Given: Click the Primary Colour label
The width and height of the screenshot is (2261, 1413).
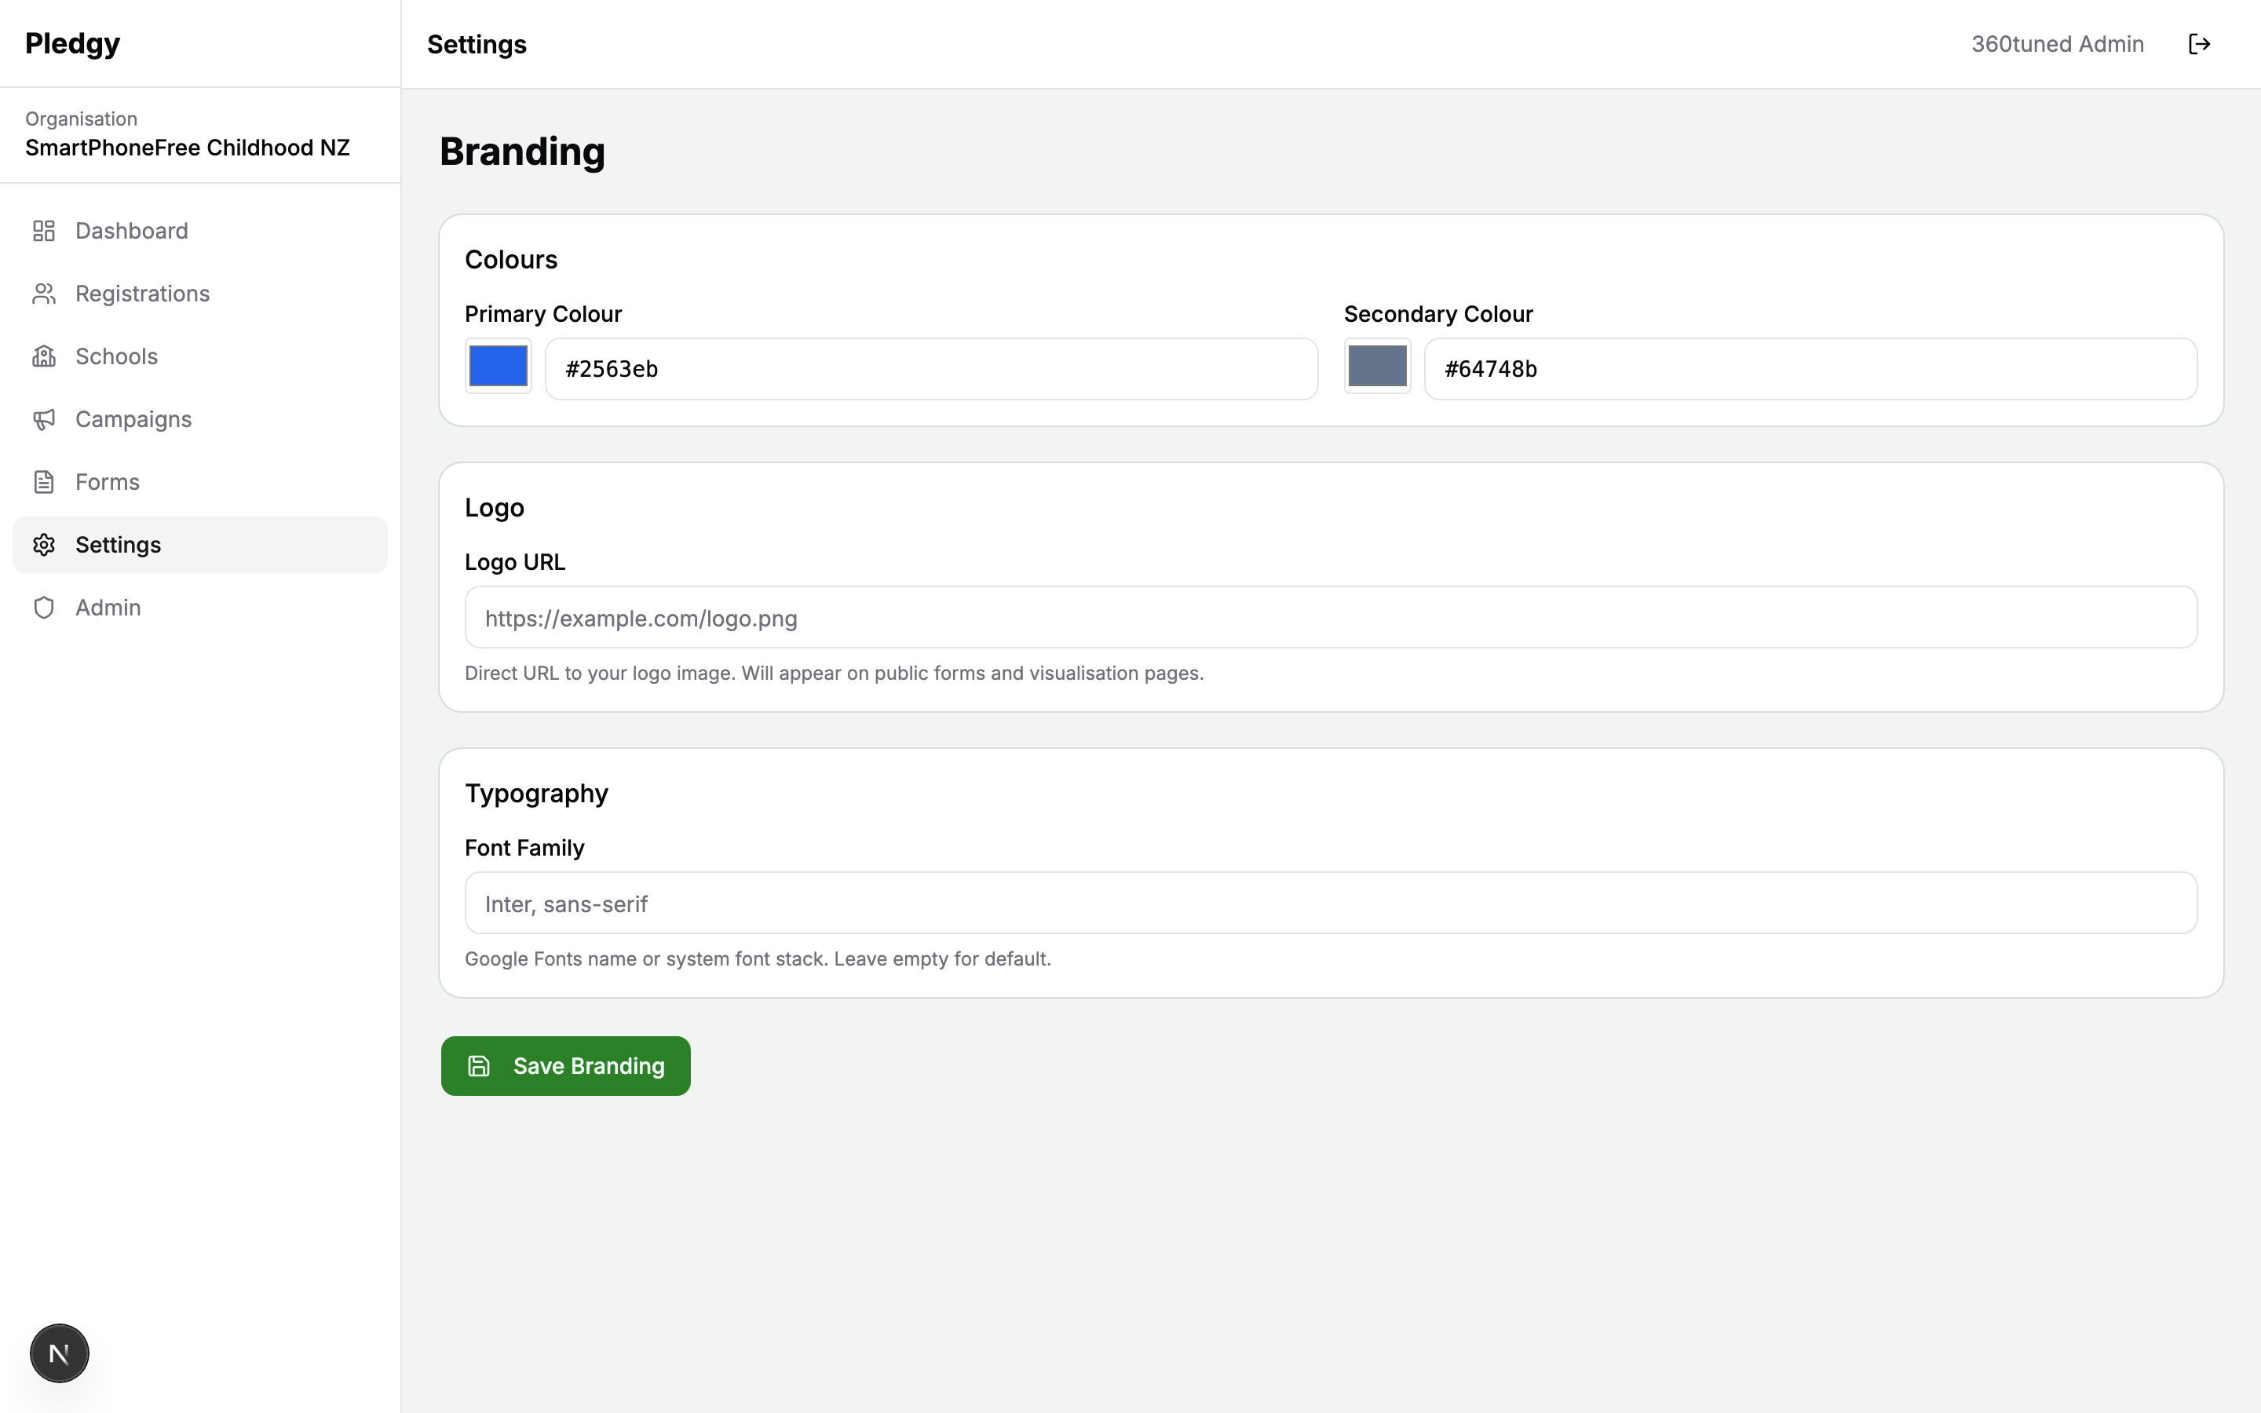Looking at the screenshot, I should point(542,314).
